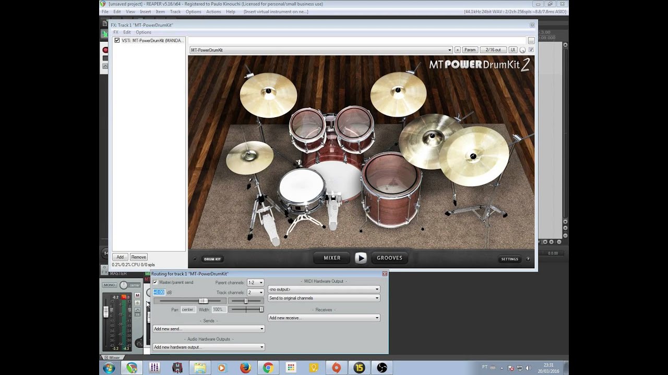Image resolution: width=668 pixels, height=375 pixels.
Task: Open the ellipsis comment button in FX window
Action: coord(531,41)
